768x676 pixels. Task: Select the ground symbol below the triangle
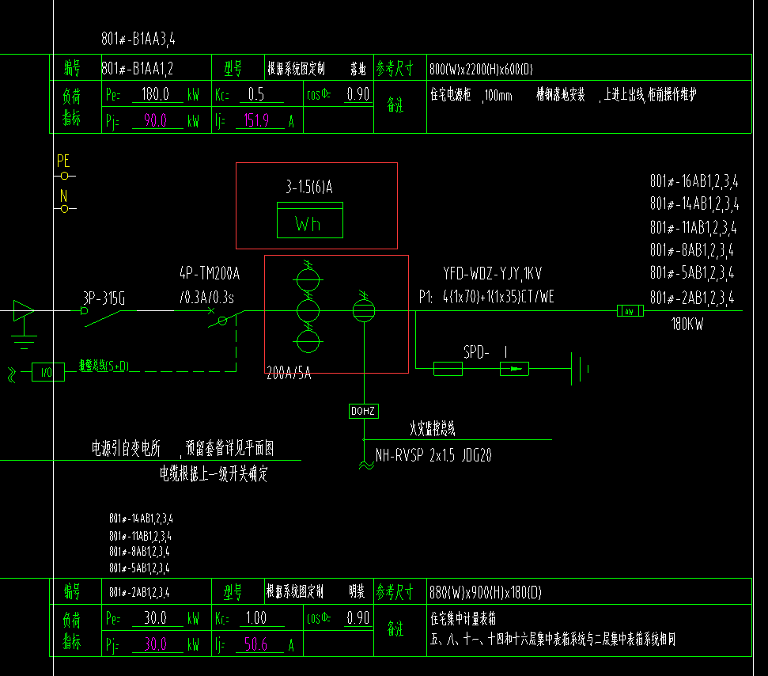pyautogui.click(x=24, y=342)
